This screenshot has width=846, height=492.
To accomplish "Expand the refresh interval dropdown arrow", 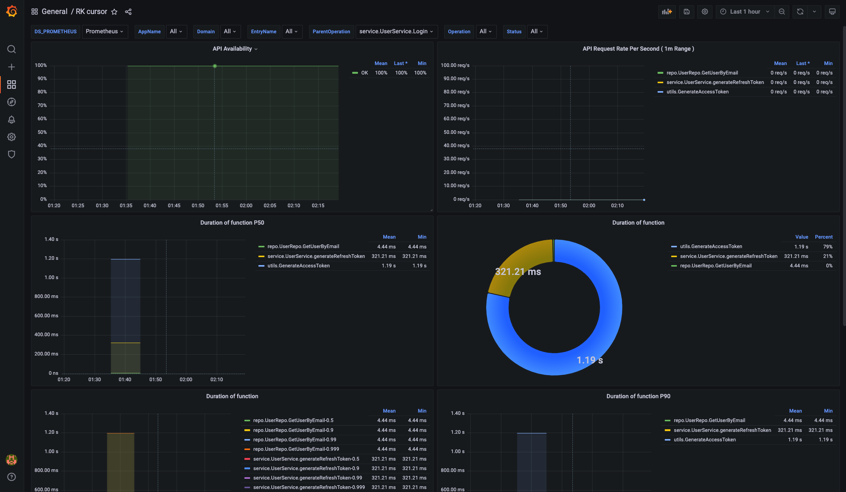I will (x=814, y=12).
